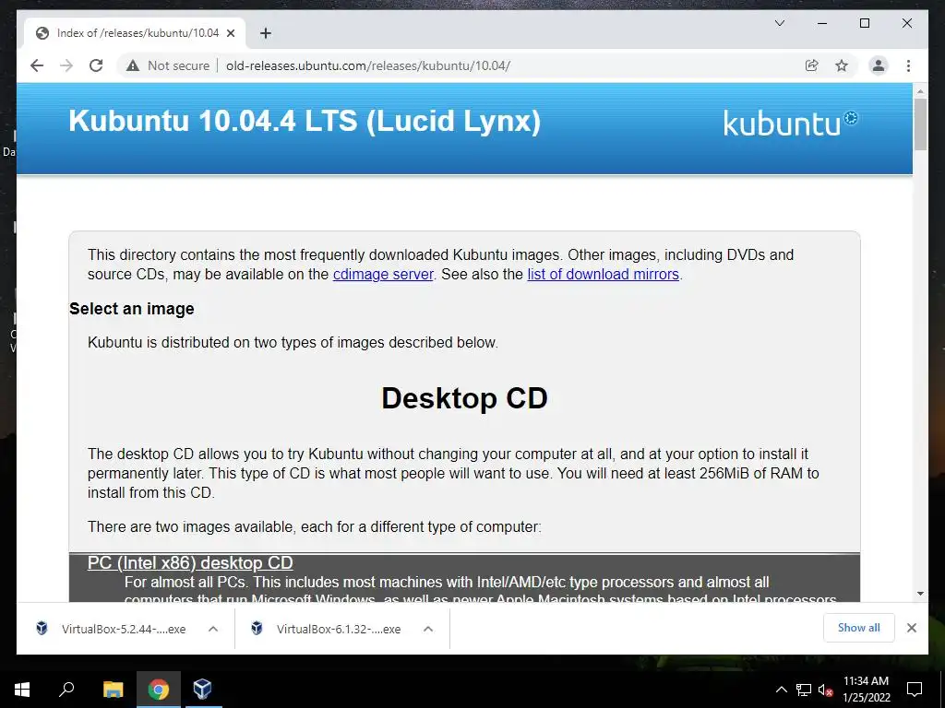Click the Kubuntu 10.04.4 LTS heading

[x=305, y=121]
